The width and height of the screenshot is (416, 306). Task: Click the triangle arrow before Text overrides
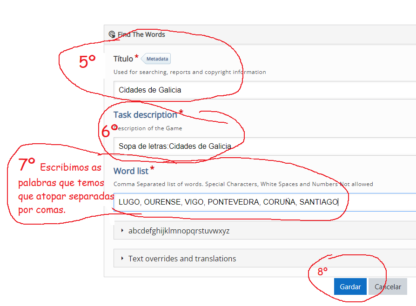point(122,259)
